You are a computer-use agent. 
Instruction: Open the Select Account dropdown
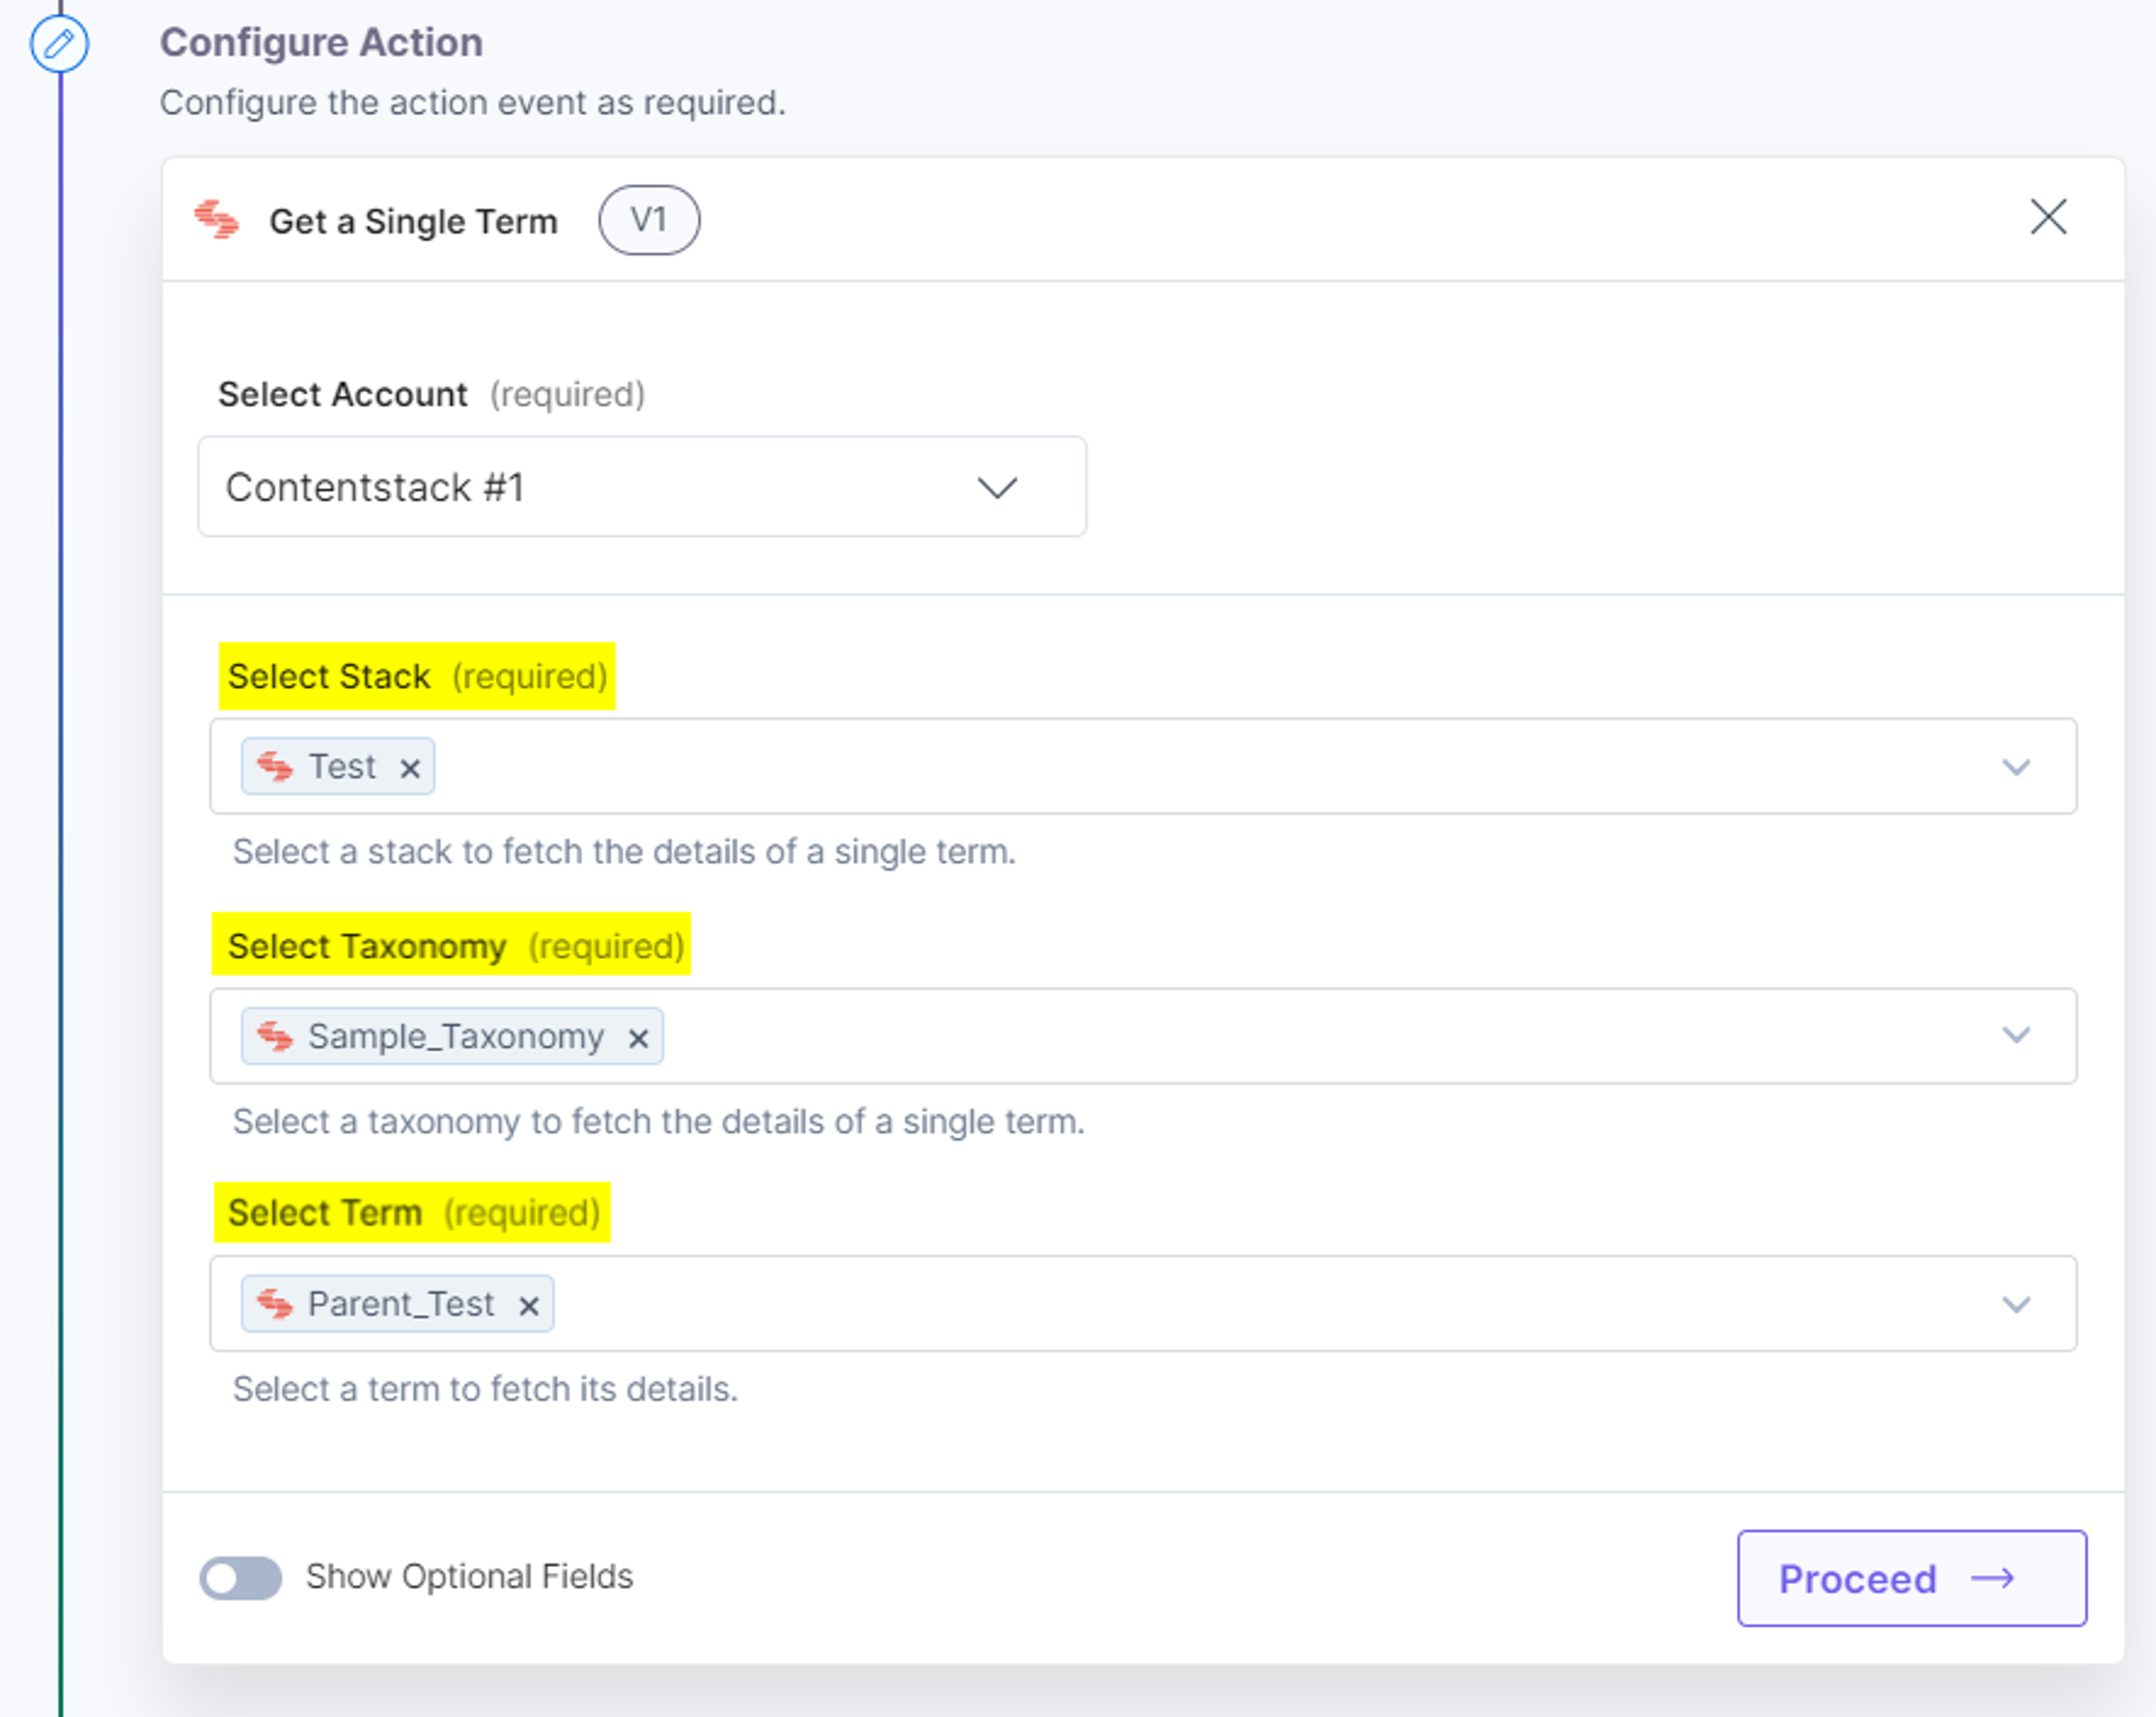[642, 487]
